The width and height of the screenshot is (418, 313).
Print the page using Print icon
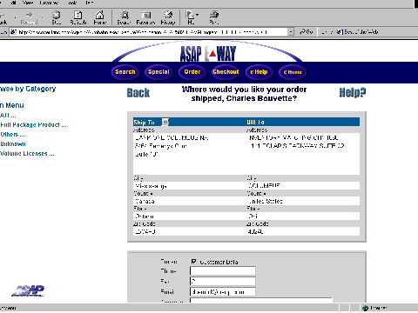214,17
